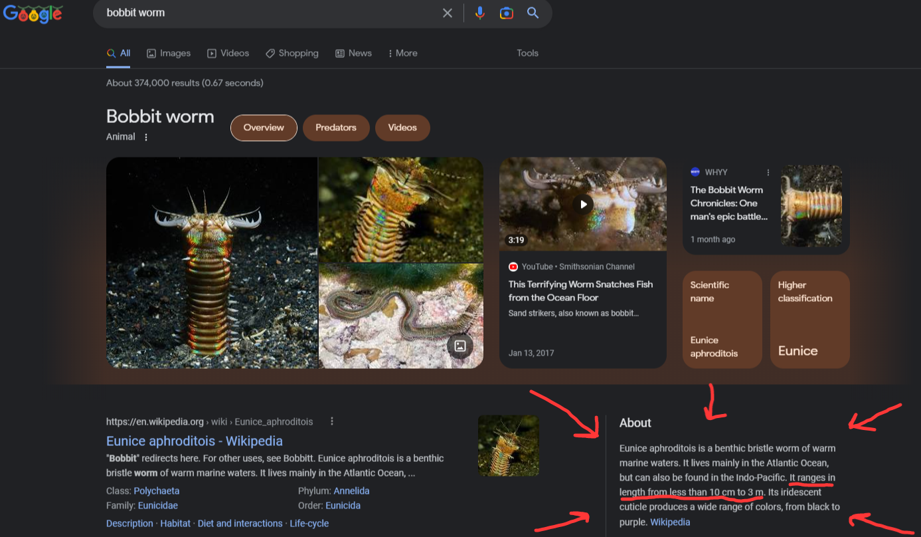Open Eunice aphroditois - Wikipedia result

[195, 441]
